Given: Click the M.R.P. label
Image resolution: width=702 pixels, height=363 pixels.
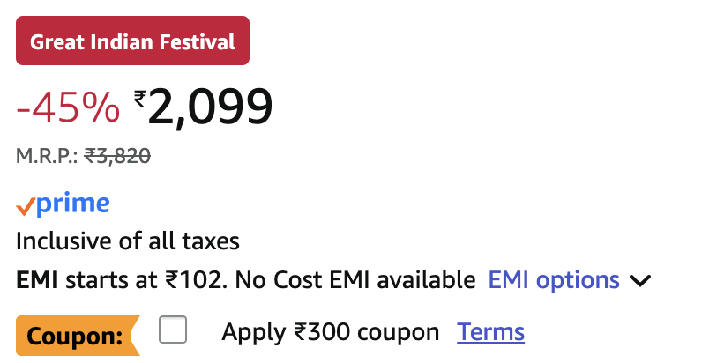Looking at the screenshot, I should point(48,156).
